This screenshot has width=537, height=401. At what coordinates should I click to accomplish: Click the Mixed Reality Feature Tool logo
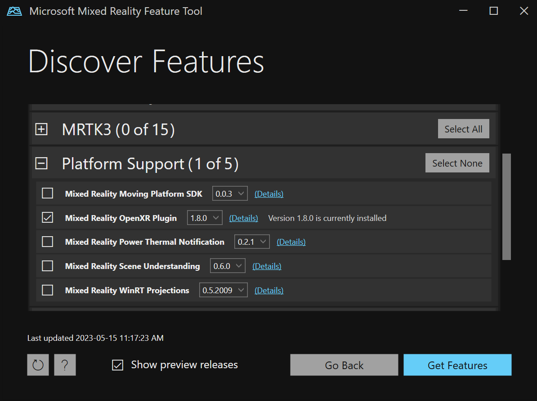pos(14,10)
